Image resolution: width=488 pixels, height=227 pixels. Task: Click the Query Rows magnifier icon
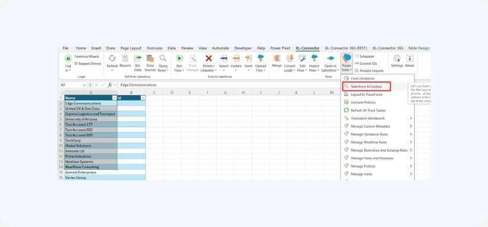tap(163, 58)
